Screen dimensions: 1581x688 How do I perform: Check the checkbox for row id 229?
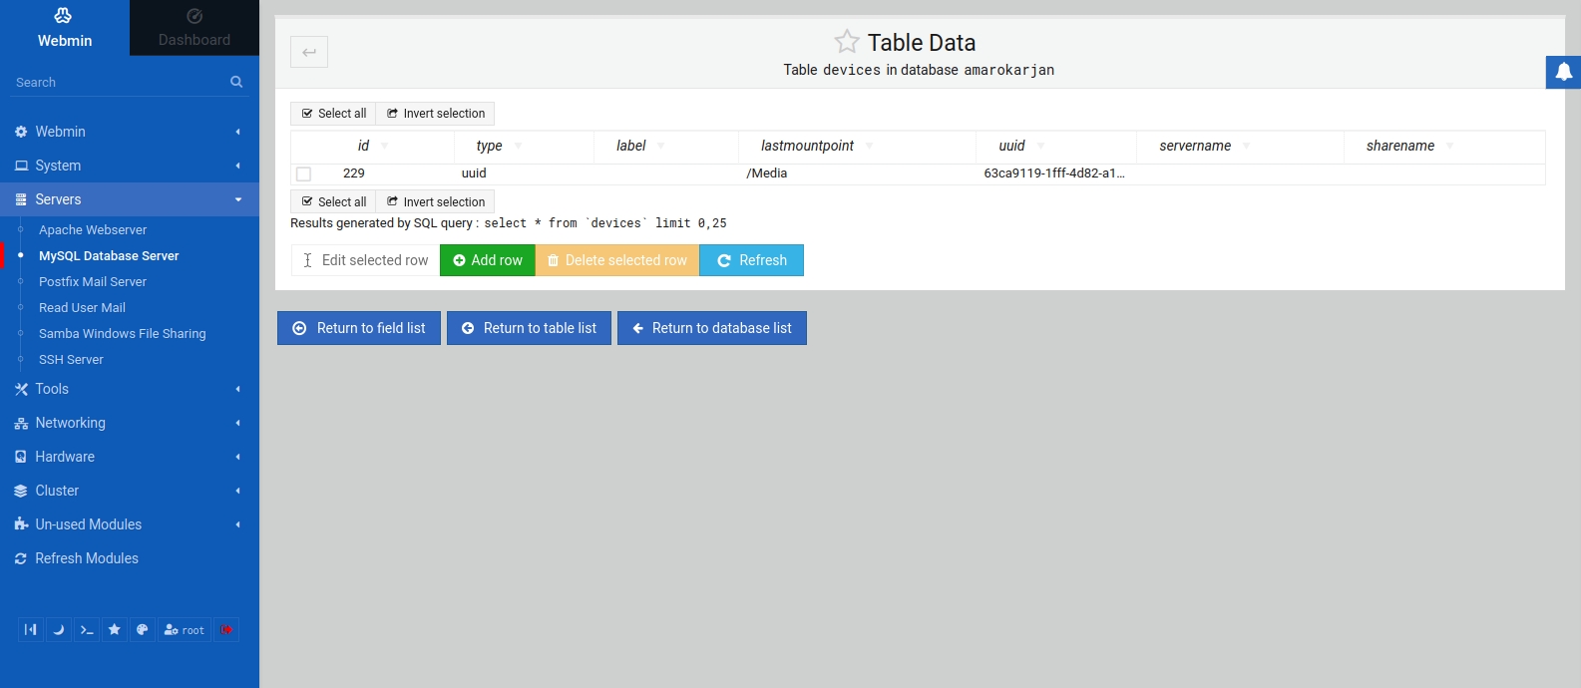(304, 173)
